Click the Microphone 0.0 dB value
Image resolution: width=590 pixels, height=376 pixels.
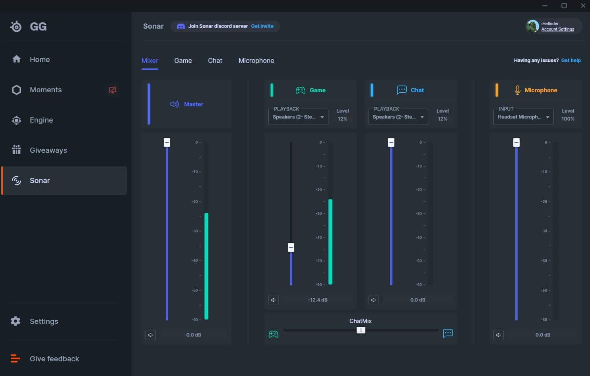click(543, 335)
